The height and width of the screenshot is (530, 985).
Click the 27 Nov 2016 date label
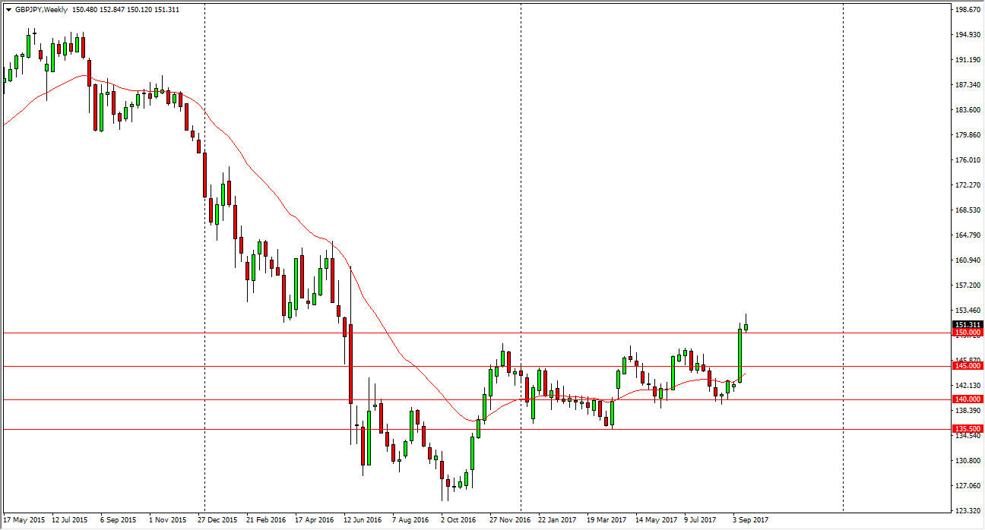508,520
